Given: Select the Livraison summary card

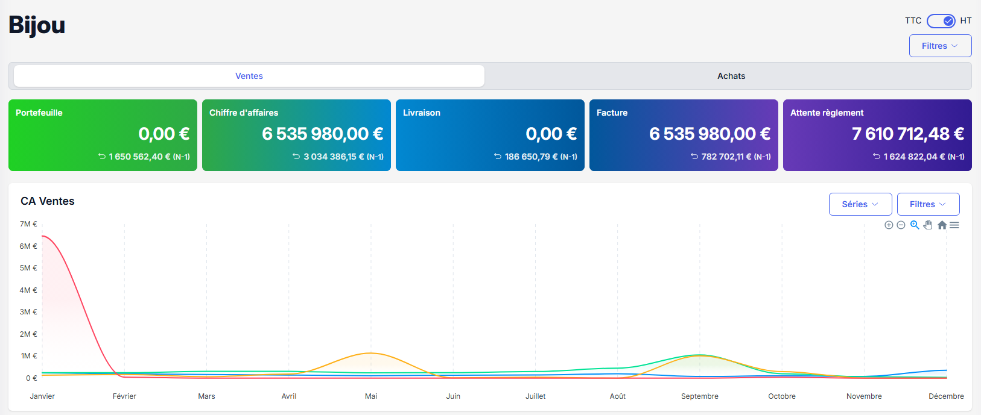Looking at the screenshot, I should point(490,135).
